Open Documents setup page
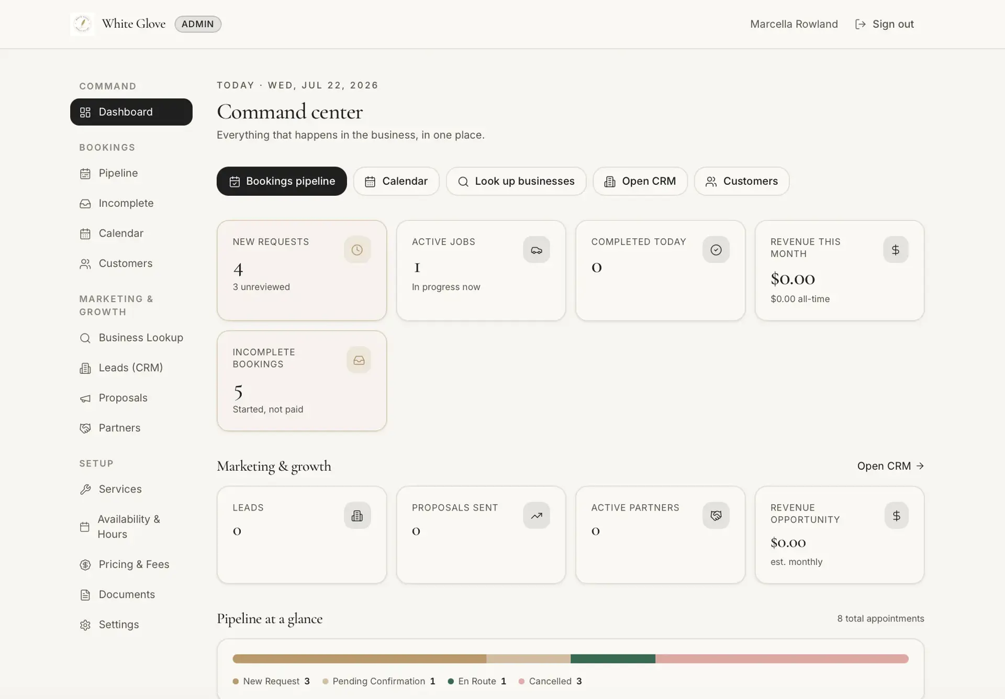Screen dimensions: 1005x699 [x=131, y=595]
